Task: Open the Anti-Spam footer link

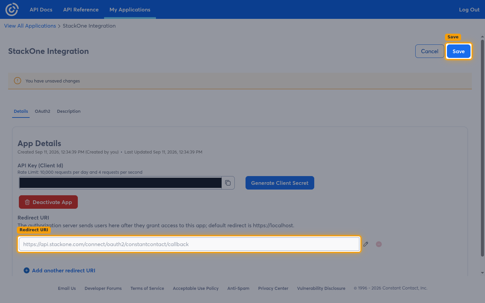Action: (238, 288)
